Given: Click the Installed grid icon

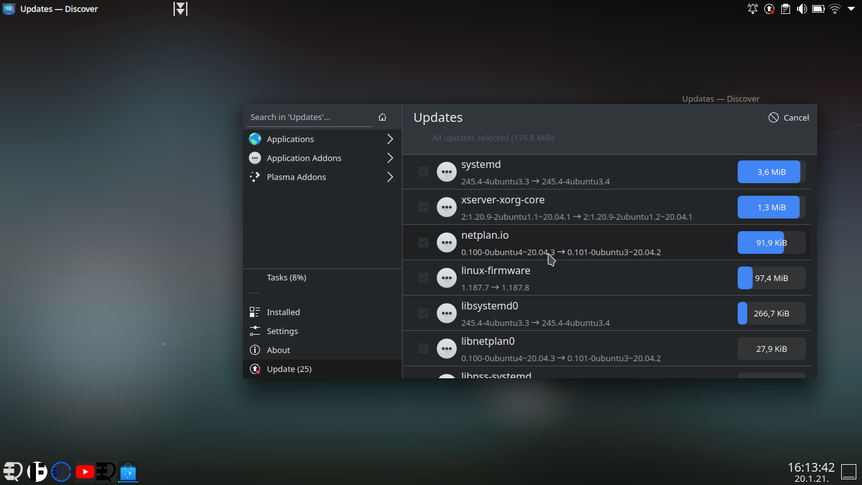Looking at the screenshot, I should [255, 312].
